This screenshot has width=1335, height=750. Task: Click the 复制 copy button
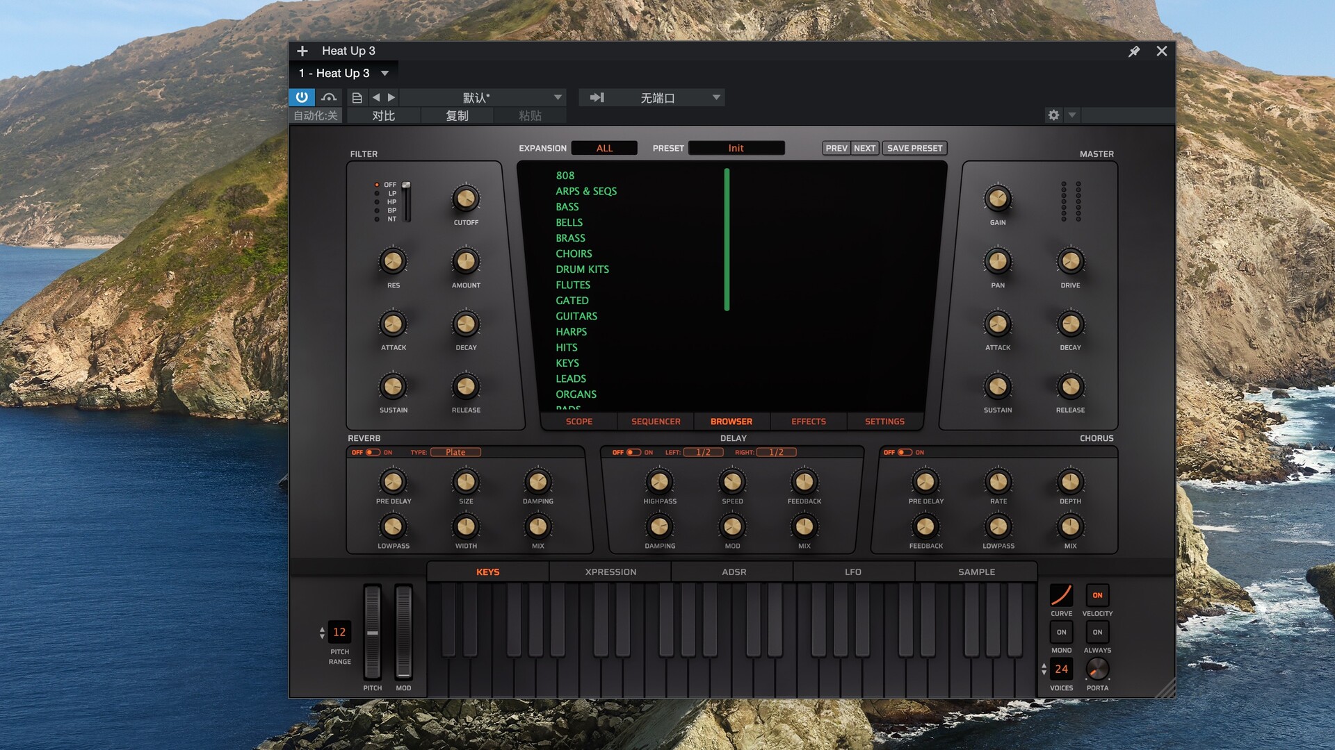(x=457, y=116)
